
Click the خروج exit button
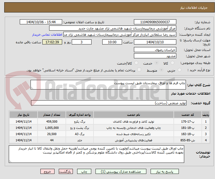(x=47, y=171)
